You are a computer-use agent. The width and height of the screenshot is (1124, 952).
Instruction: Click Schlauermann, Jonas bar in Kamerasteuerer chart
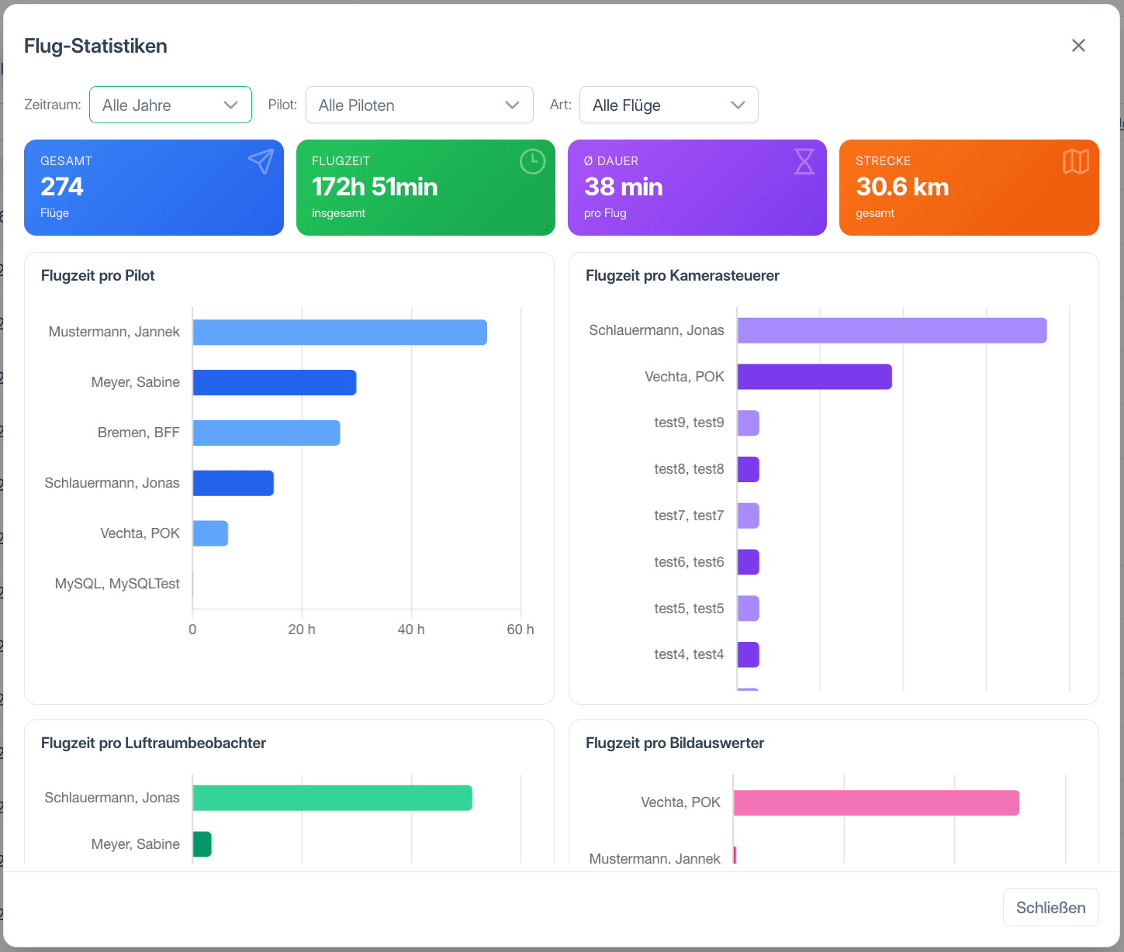pos(892,330)
